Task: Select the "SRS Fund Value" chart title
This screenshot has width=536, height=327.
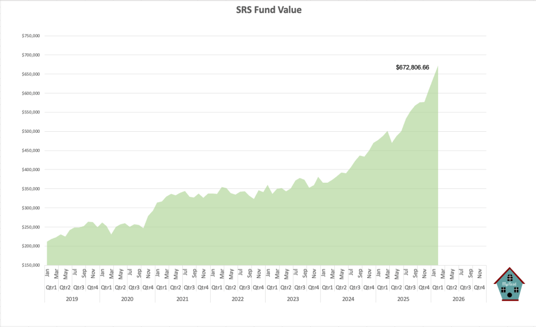Action: 268,9
